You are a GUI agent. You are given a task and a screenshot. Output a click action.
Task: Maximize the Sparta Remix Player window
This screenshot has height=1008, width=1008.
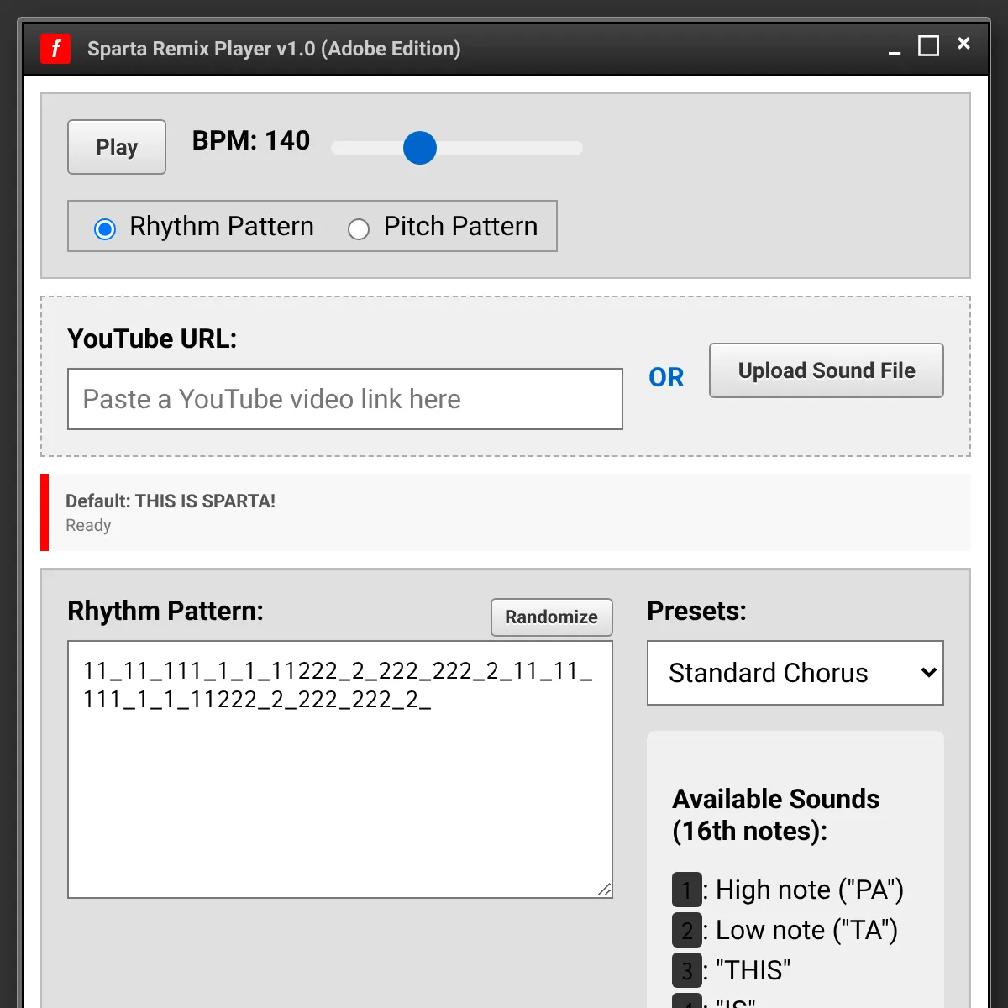click(928, 46)
